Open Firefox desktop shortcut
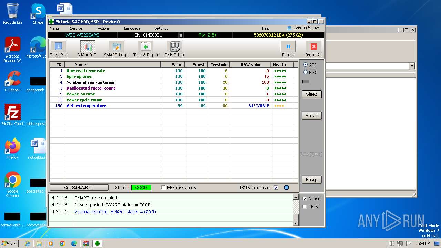This screenshot has height=248, width=441. 12,149
